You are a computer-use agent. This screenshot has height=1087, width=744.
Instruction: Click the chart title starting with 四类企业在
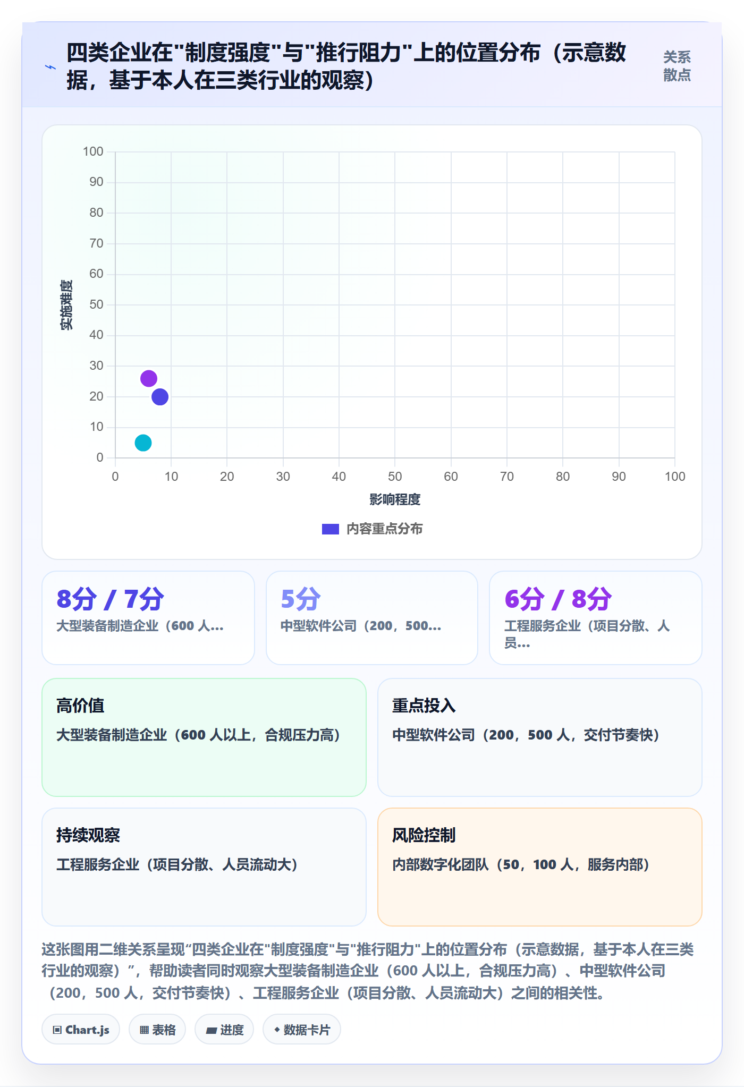[x=346, y=66]
